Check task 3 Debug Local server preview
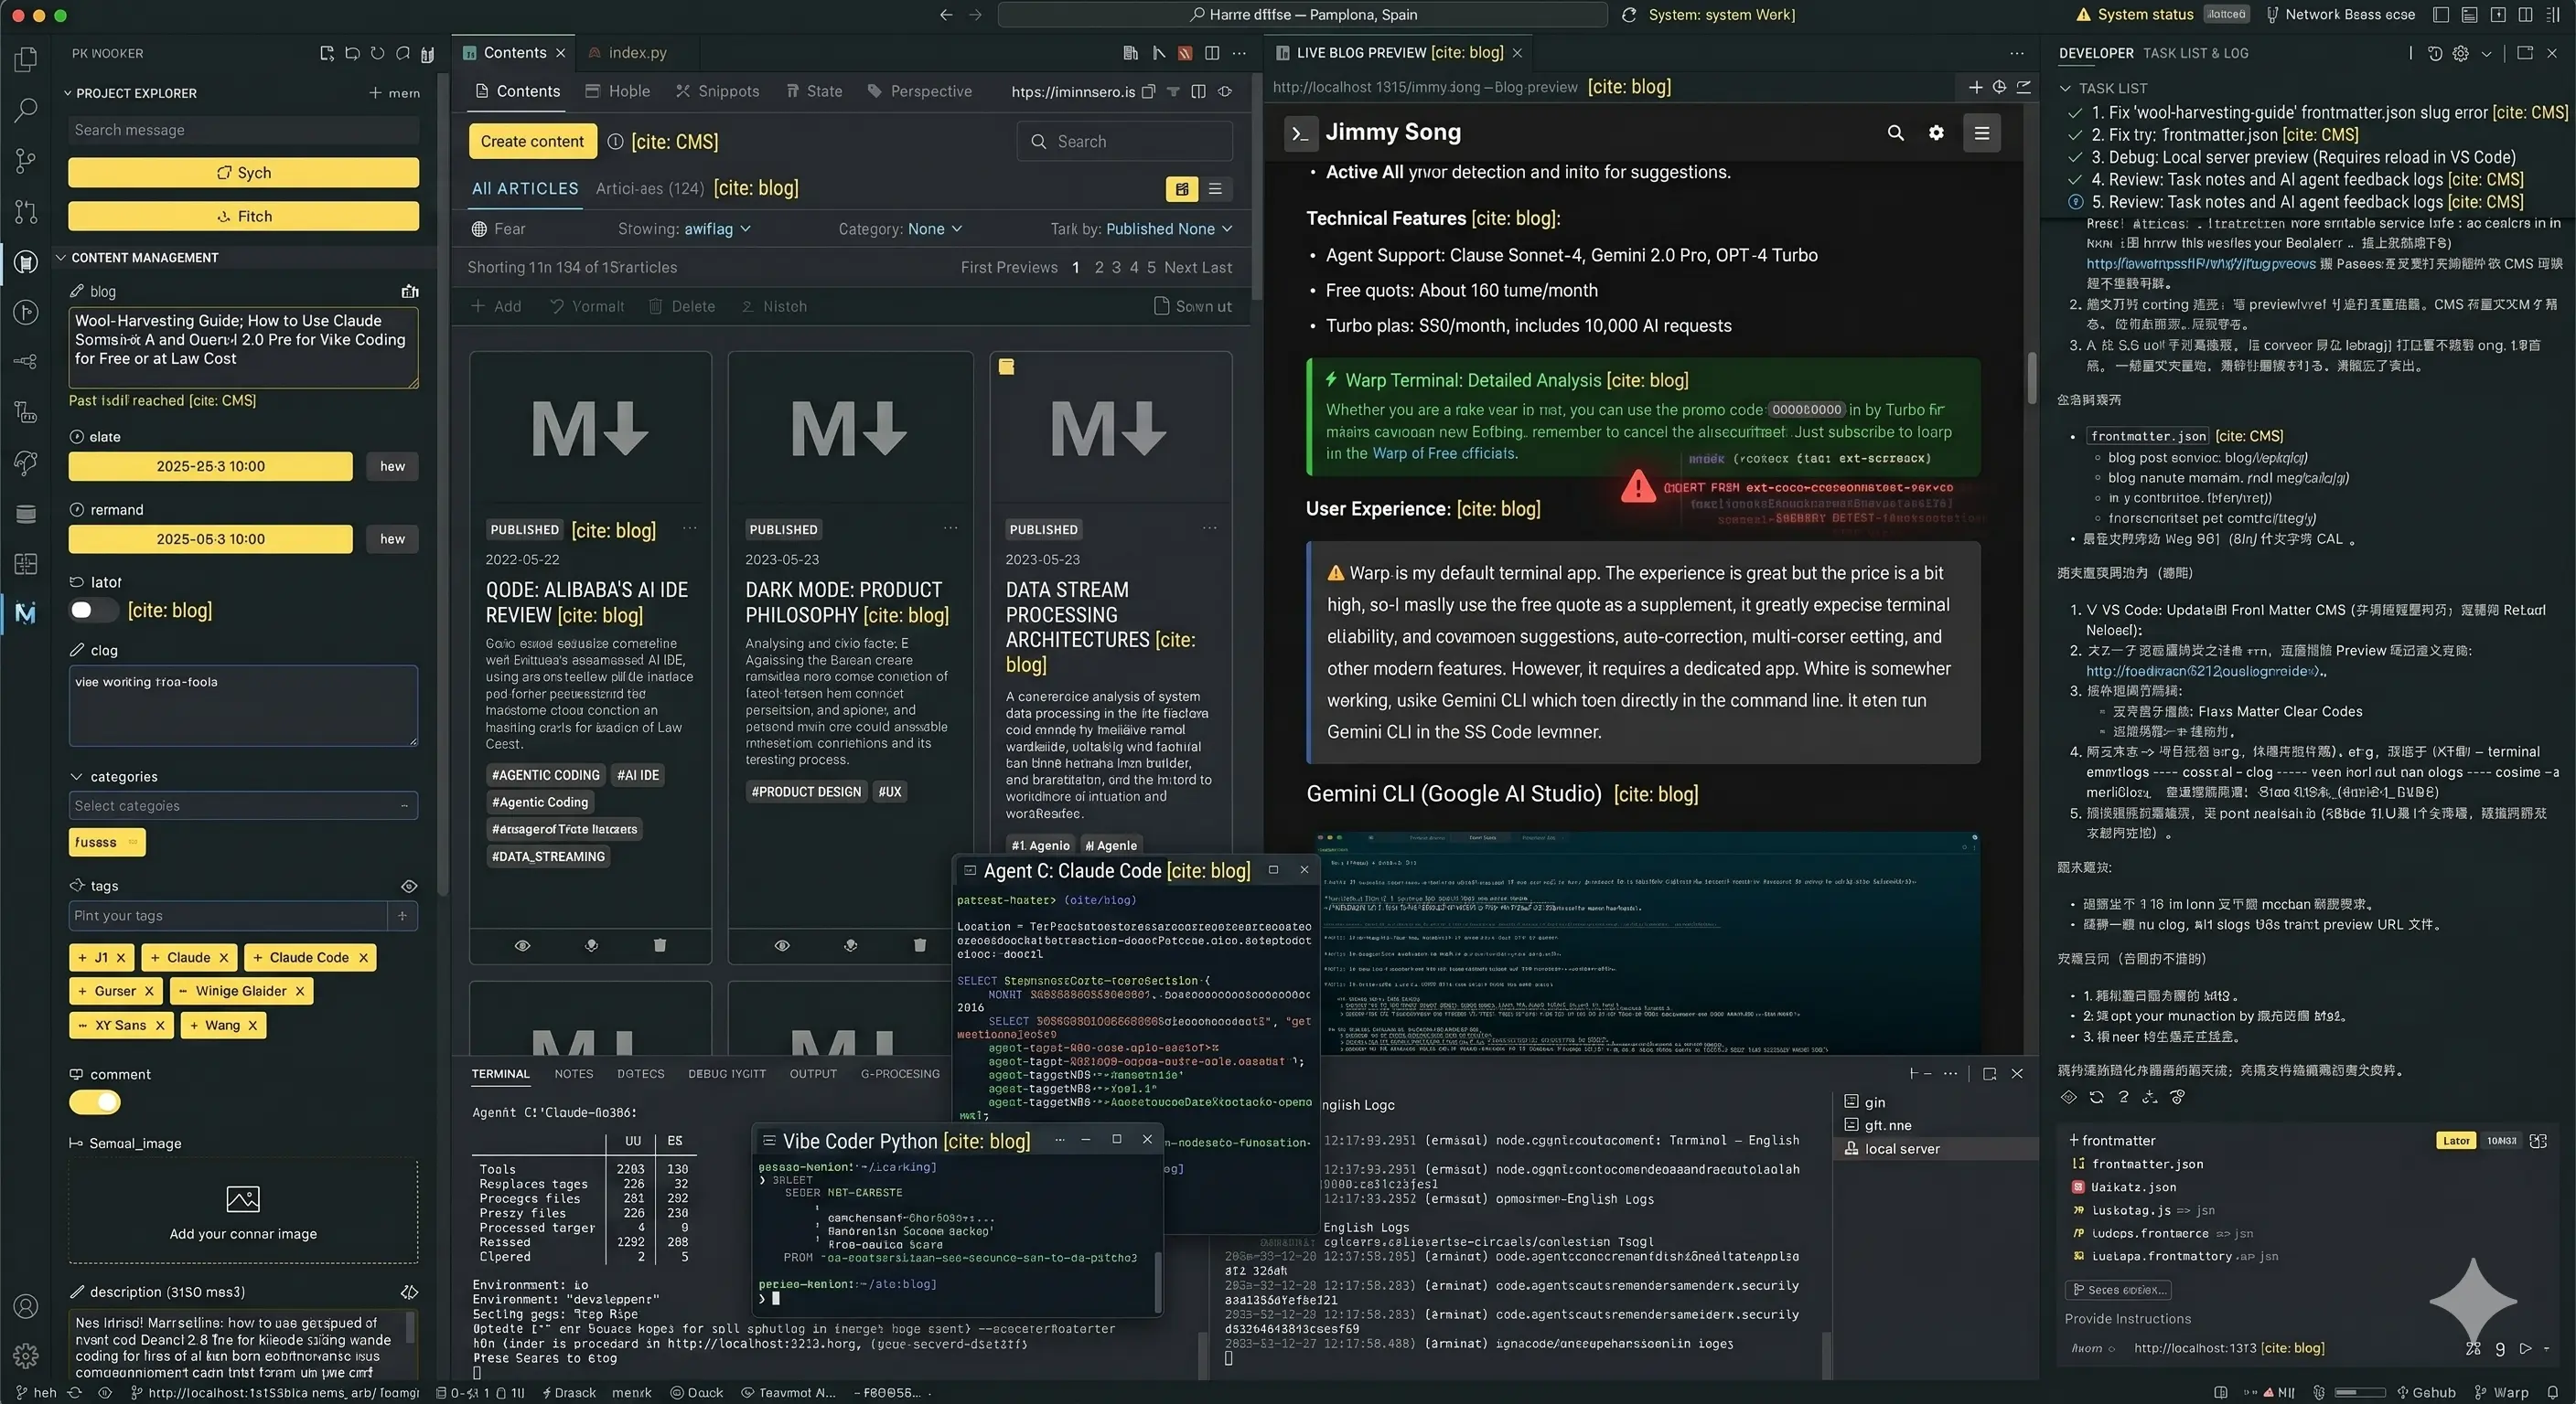The image size is (2576, 1404). coord(2075,157)
